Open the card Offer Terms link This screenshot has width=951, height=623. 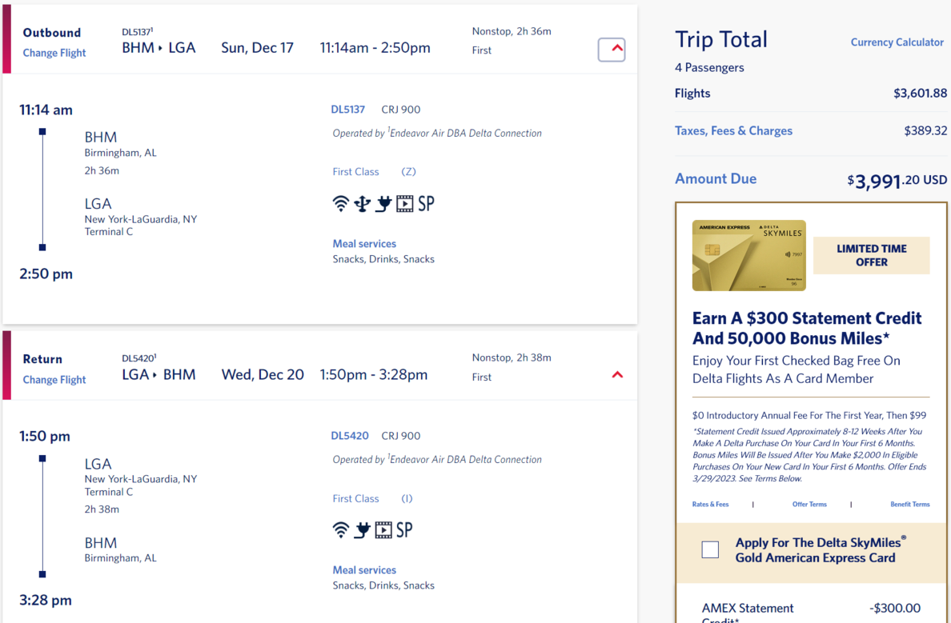pyautogui.click(x=809, y=505)
